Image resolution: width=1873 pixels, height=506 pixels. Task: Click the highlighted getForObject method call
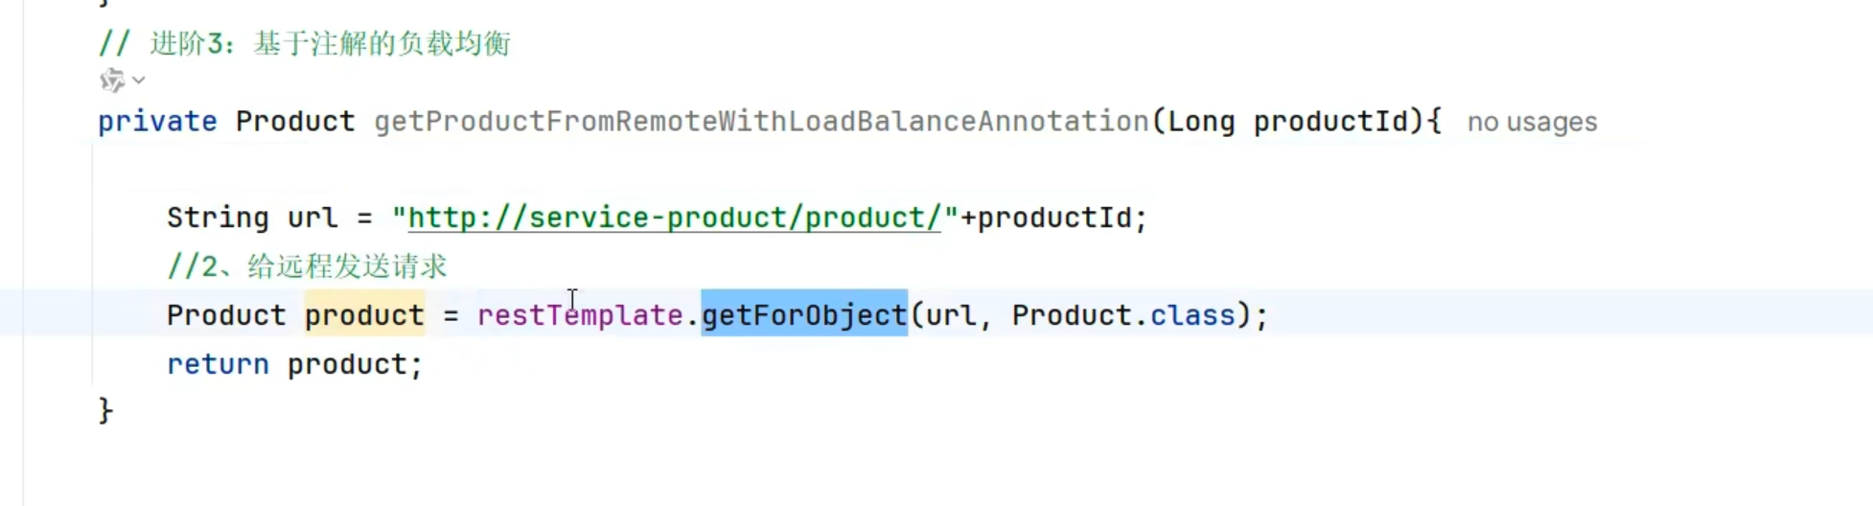tap(803, 315)
